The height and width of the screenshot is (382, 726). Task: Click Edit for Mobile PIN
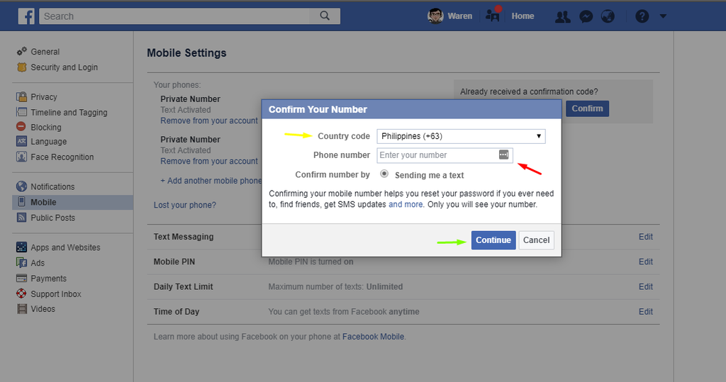[646, 262]
